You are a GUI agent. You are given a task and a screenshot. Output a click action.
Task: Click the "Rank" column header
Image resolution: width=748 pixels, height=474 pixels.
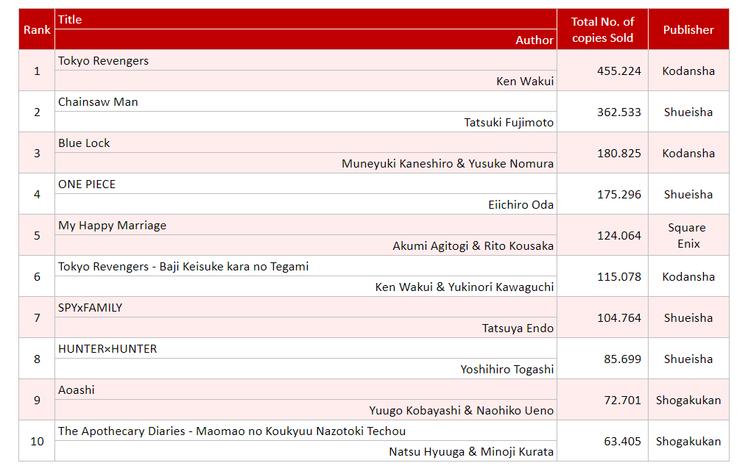[37, 29]
